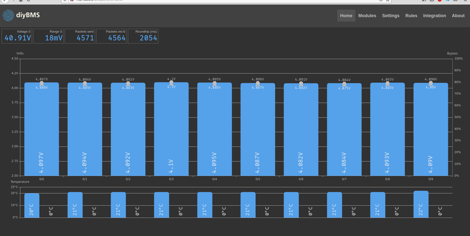
Task: Click the diyBMS logo icon
Action: click(x=8, y=16)
